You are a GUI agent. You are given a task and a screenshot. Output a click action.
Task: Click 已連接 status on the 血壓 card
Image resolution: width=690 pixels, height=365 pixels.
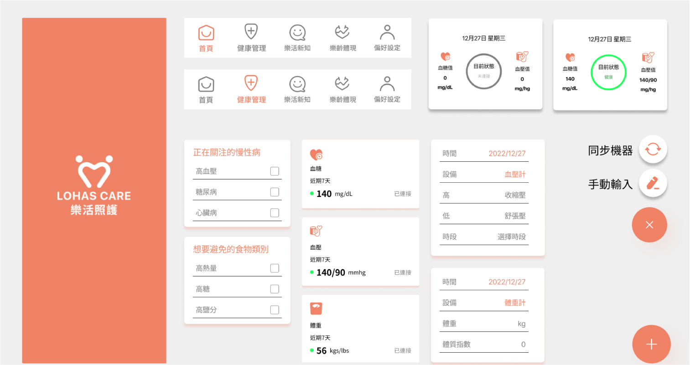pos(403,272)
